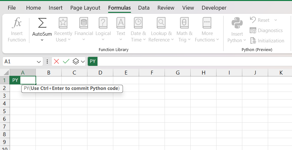Expand the AutoSum dropdown arrow
The width and height of the screenshot is (292, 150).
(x=42, y=40)
